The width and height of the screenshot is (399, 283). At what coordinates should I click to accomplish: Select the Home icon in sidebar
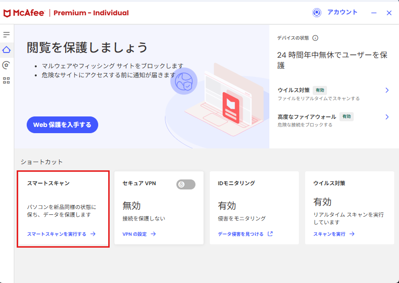point(6,50)
